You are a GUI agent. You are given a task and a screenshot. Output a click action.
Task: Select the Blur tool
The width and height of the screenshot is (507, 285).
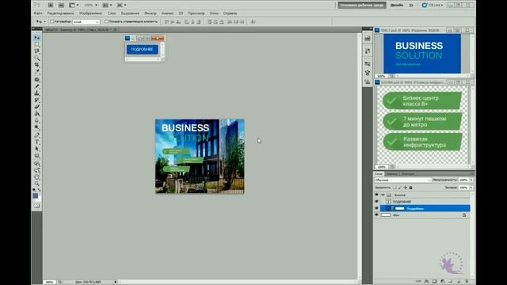[x=37, y=120]
